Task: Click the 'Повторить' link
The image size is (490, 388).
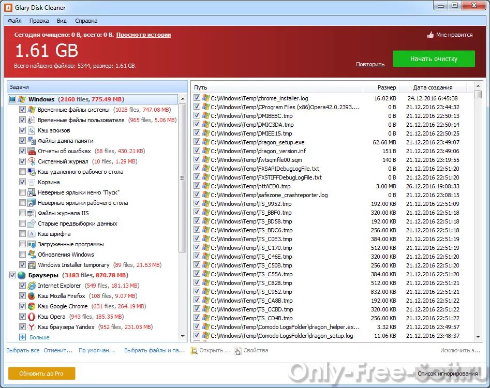Action: click(x=370, y=64)
